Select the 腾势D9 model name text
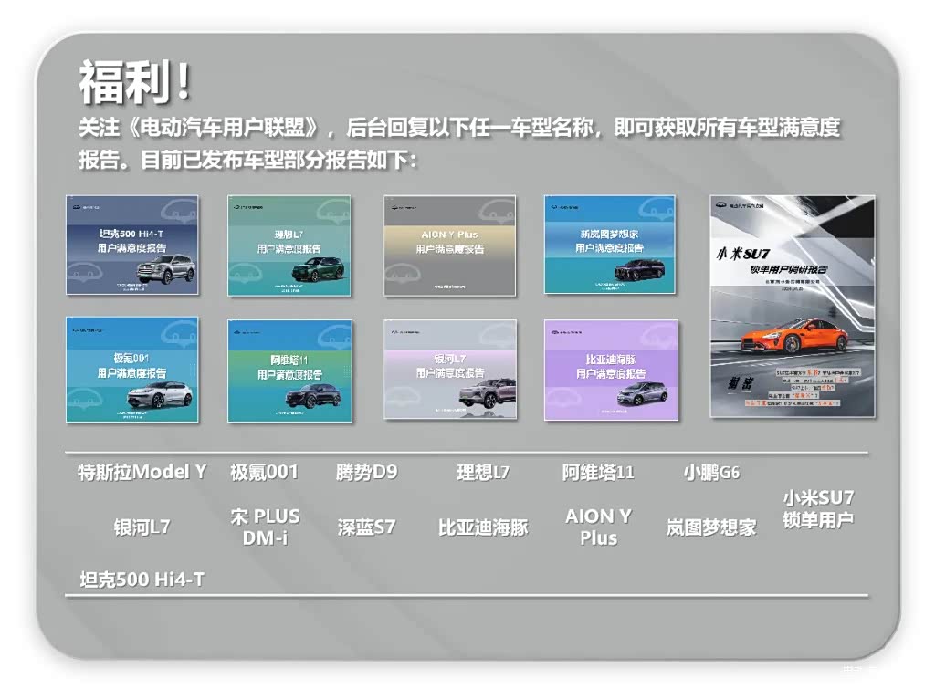 (366, 473)
